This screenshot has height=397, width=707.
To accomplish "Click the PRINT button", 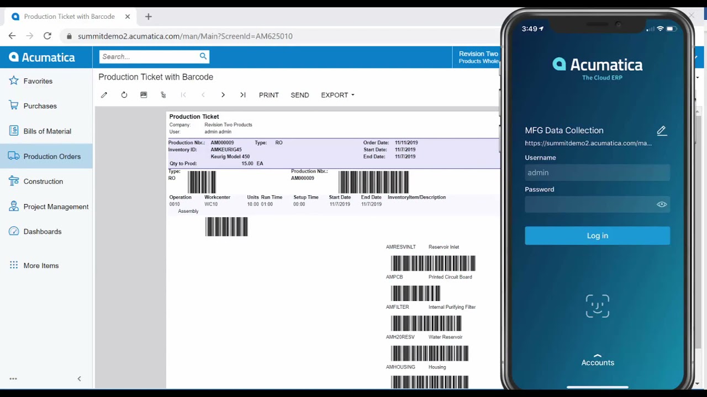I will 269,95.
